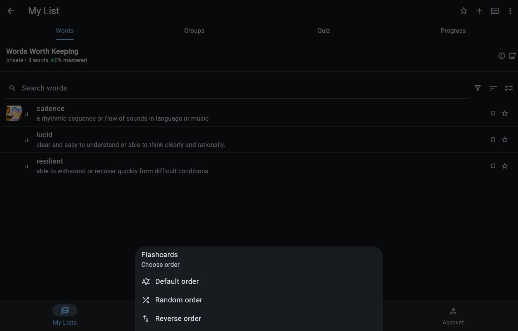Choose Random order for flashcards
This screenshot has width=518, height=331.
click(259, 300)
